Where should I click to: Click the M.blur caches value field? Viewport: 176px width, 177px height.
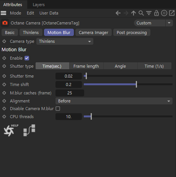[x=70, y=93]
